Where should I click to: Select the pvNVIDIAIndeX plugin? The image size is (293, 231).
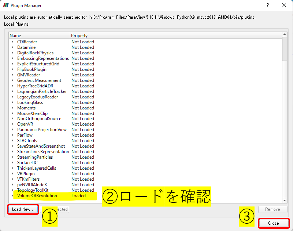coord(30,184)
